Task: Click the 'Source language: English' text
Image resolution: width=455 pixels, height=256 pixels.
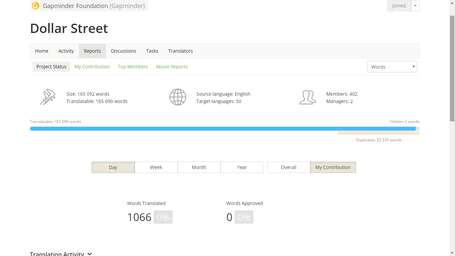Action: click(x=223, y=94)
